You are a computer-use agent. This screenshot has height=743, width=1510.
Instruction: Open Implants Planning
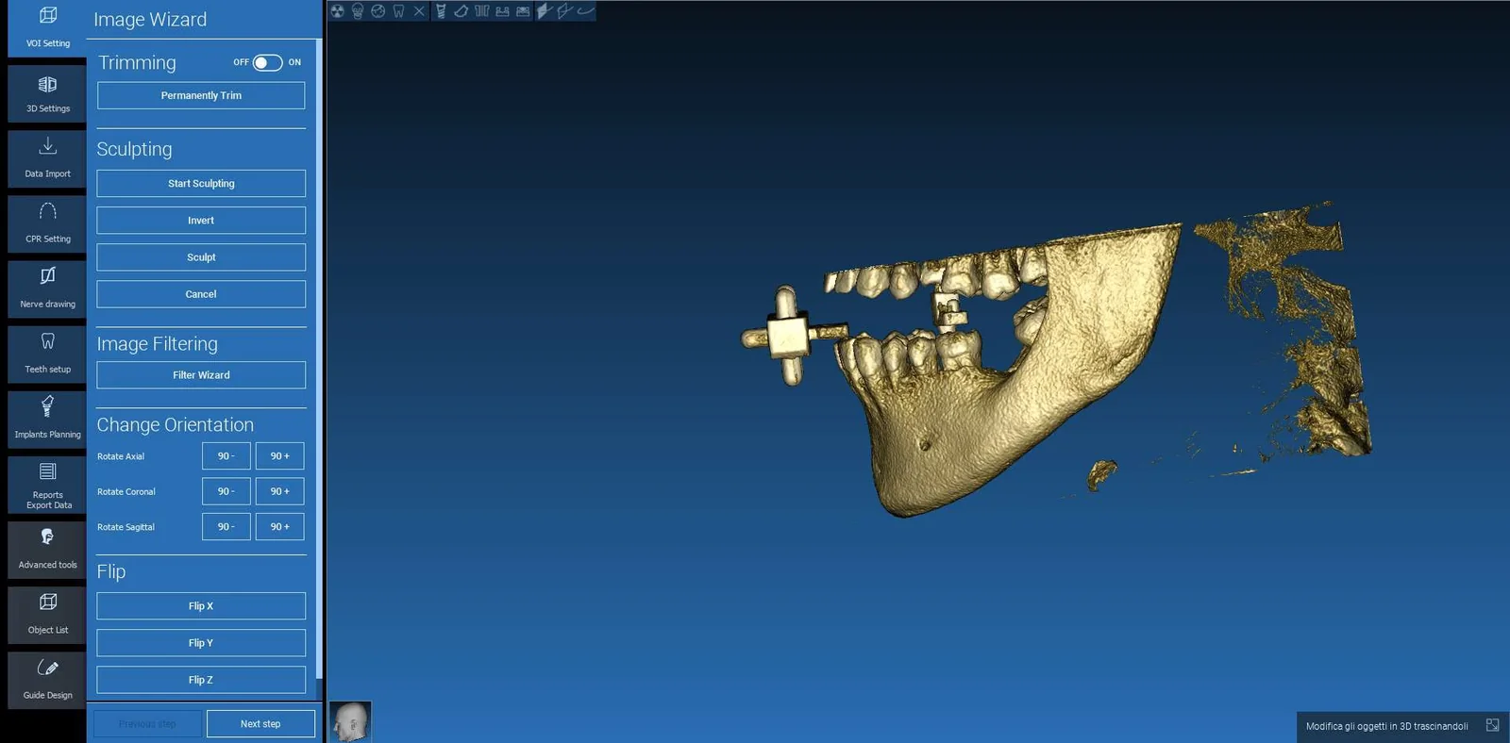(47, 419)
